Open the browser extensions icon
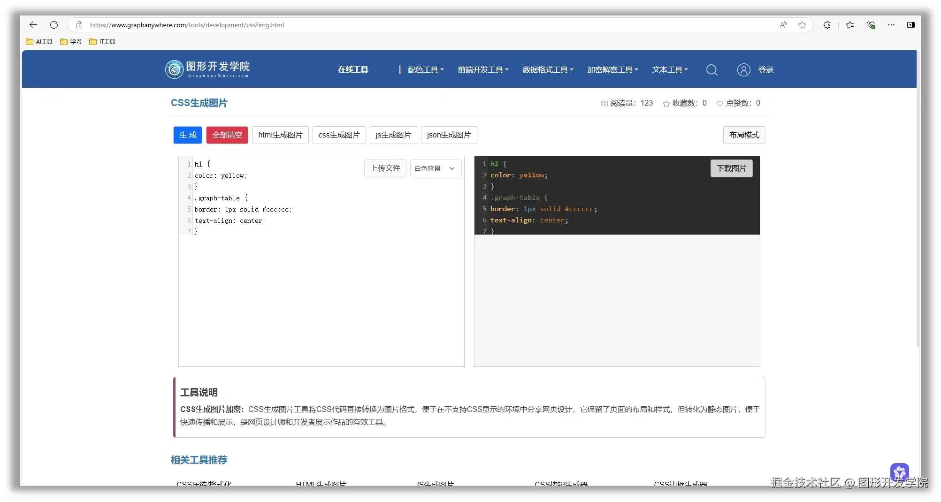The width and height of the screenshot is (941, 502). tap(827, 25)
